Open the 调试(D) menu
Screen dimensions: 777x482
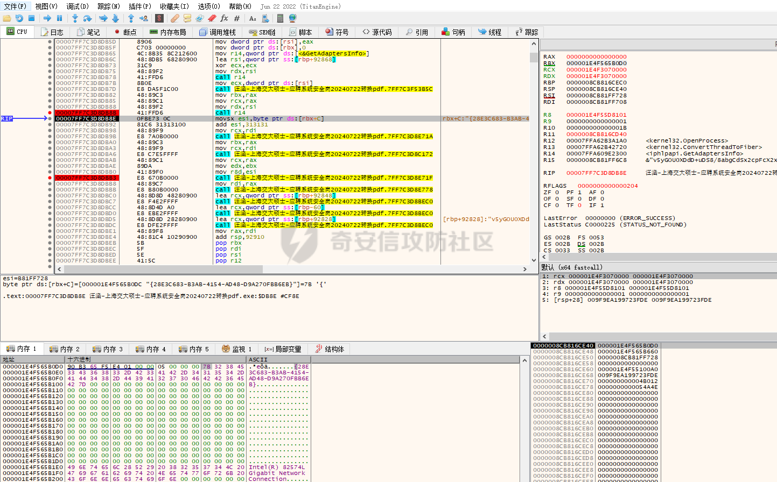click(x=78, y=6)
